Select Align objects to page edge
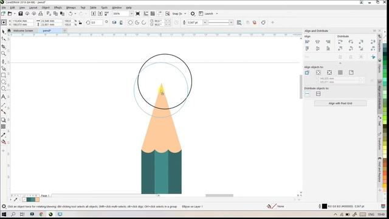Screen dimensions: 389x219 tap(318, 72)
